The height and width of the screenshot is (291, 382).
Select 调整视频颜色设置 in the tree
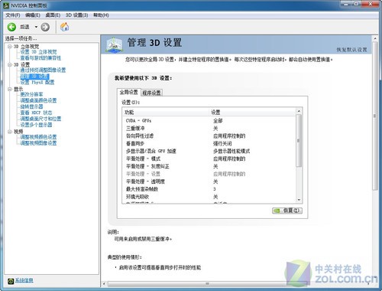38,137
